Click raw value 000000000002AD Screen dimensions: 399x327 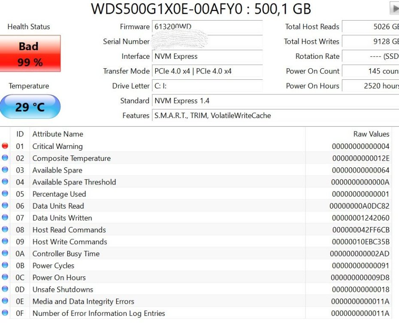[360, 254]
